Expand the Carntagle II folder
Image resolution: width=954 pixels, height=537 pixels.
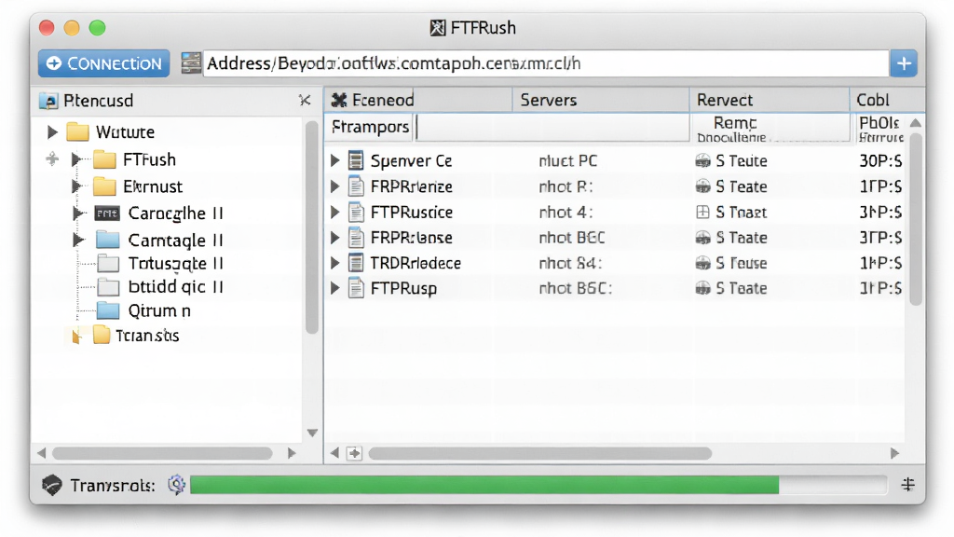(77, 240)
